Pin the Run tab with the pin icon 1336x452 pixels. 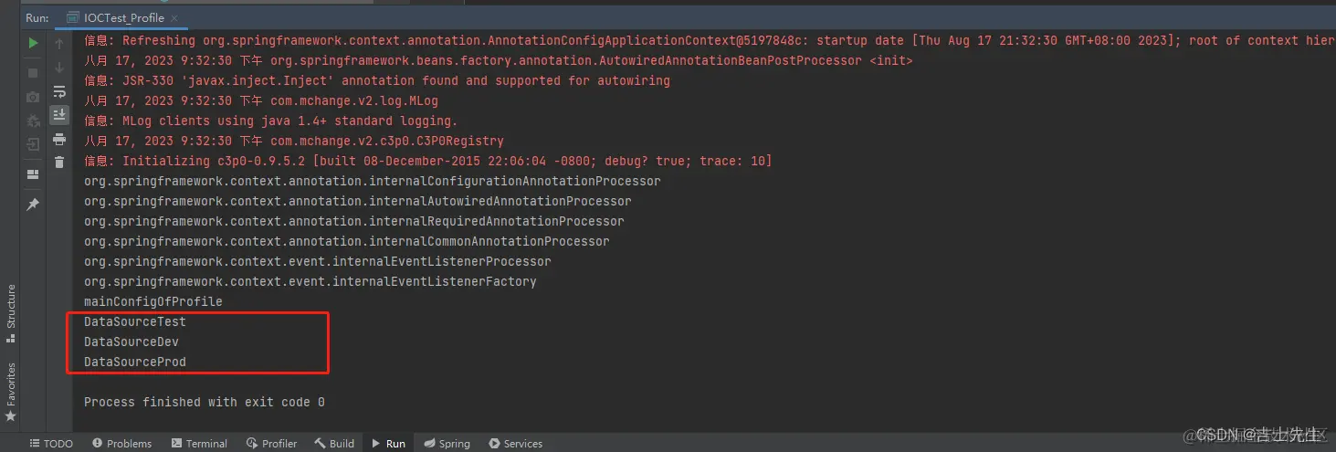[x=33, y=204]
